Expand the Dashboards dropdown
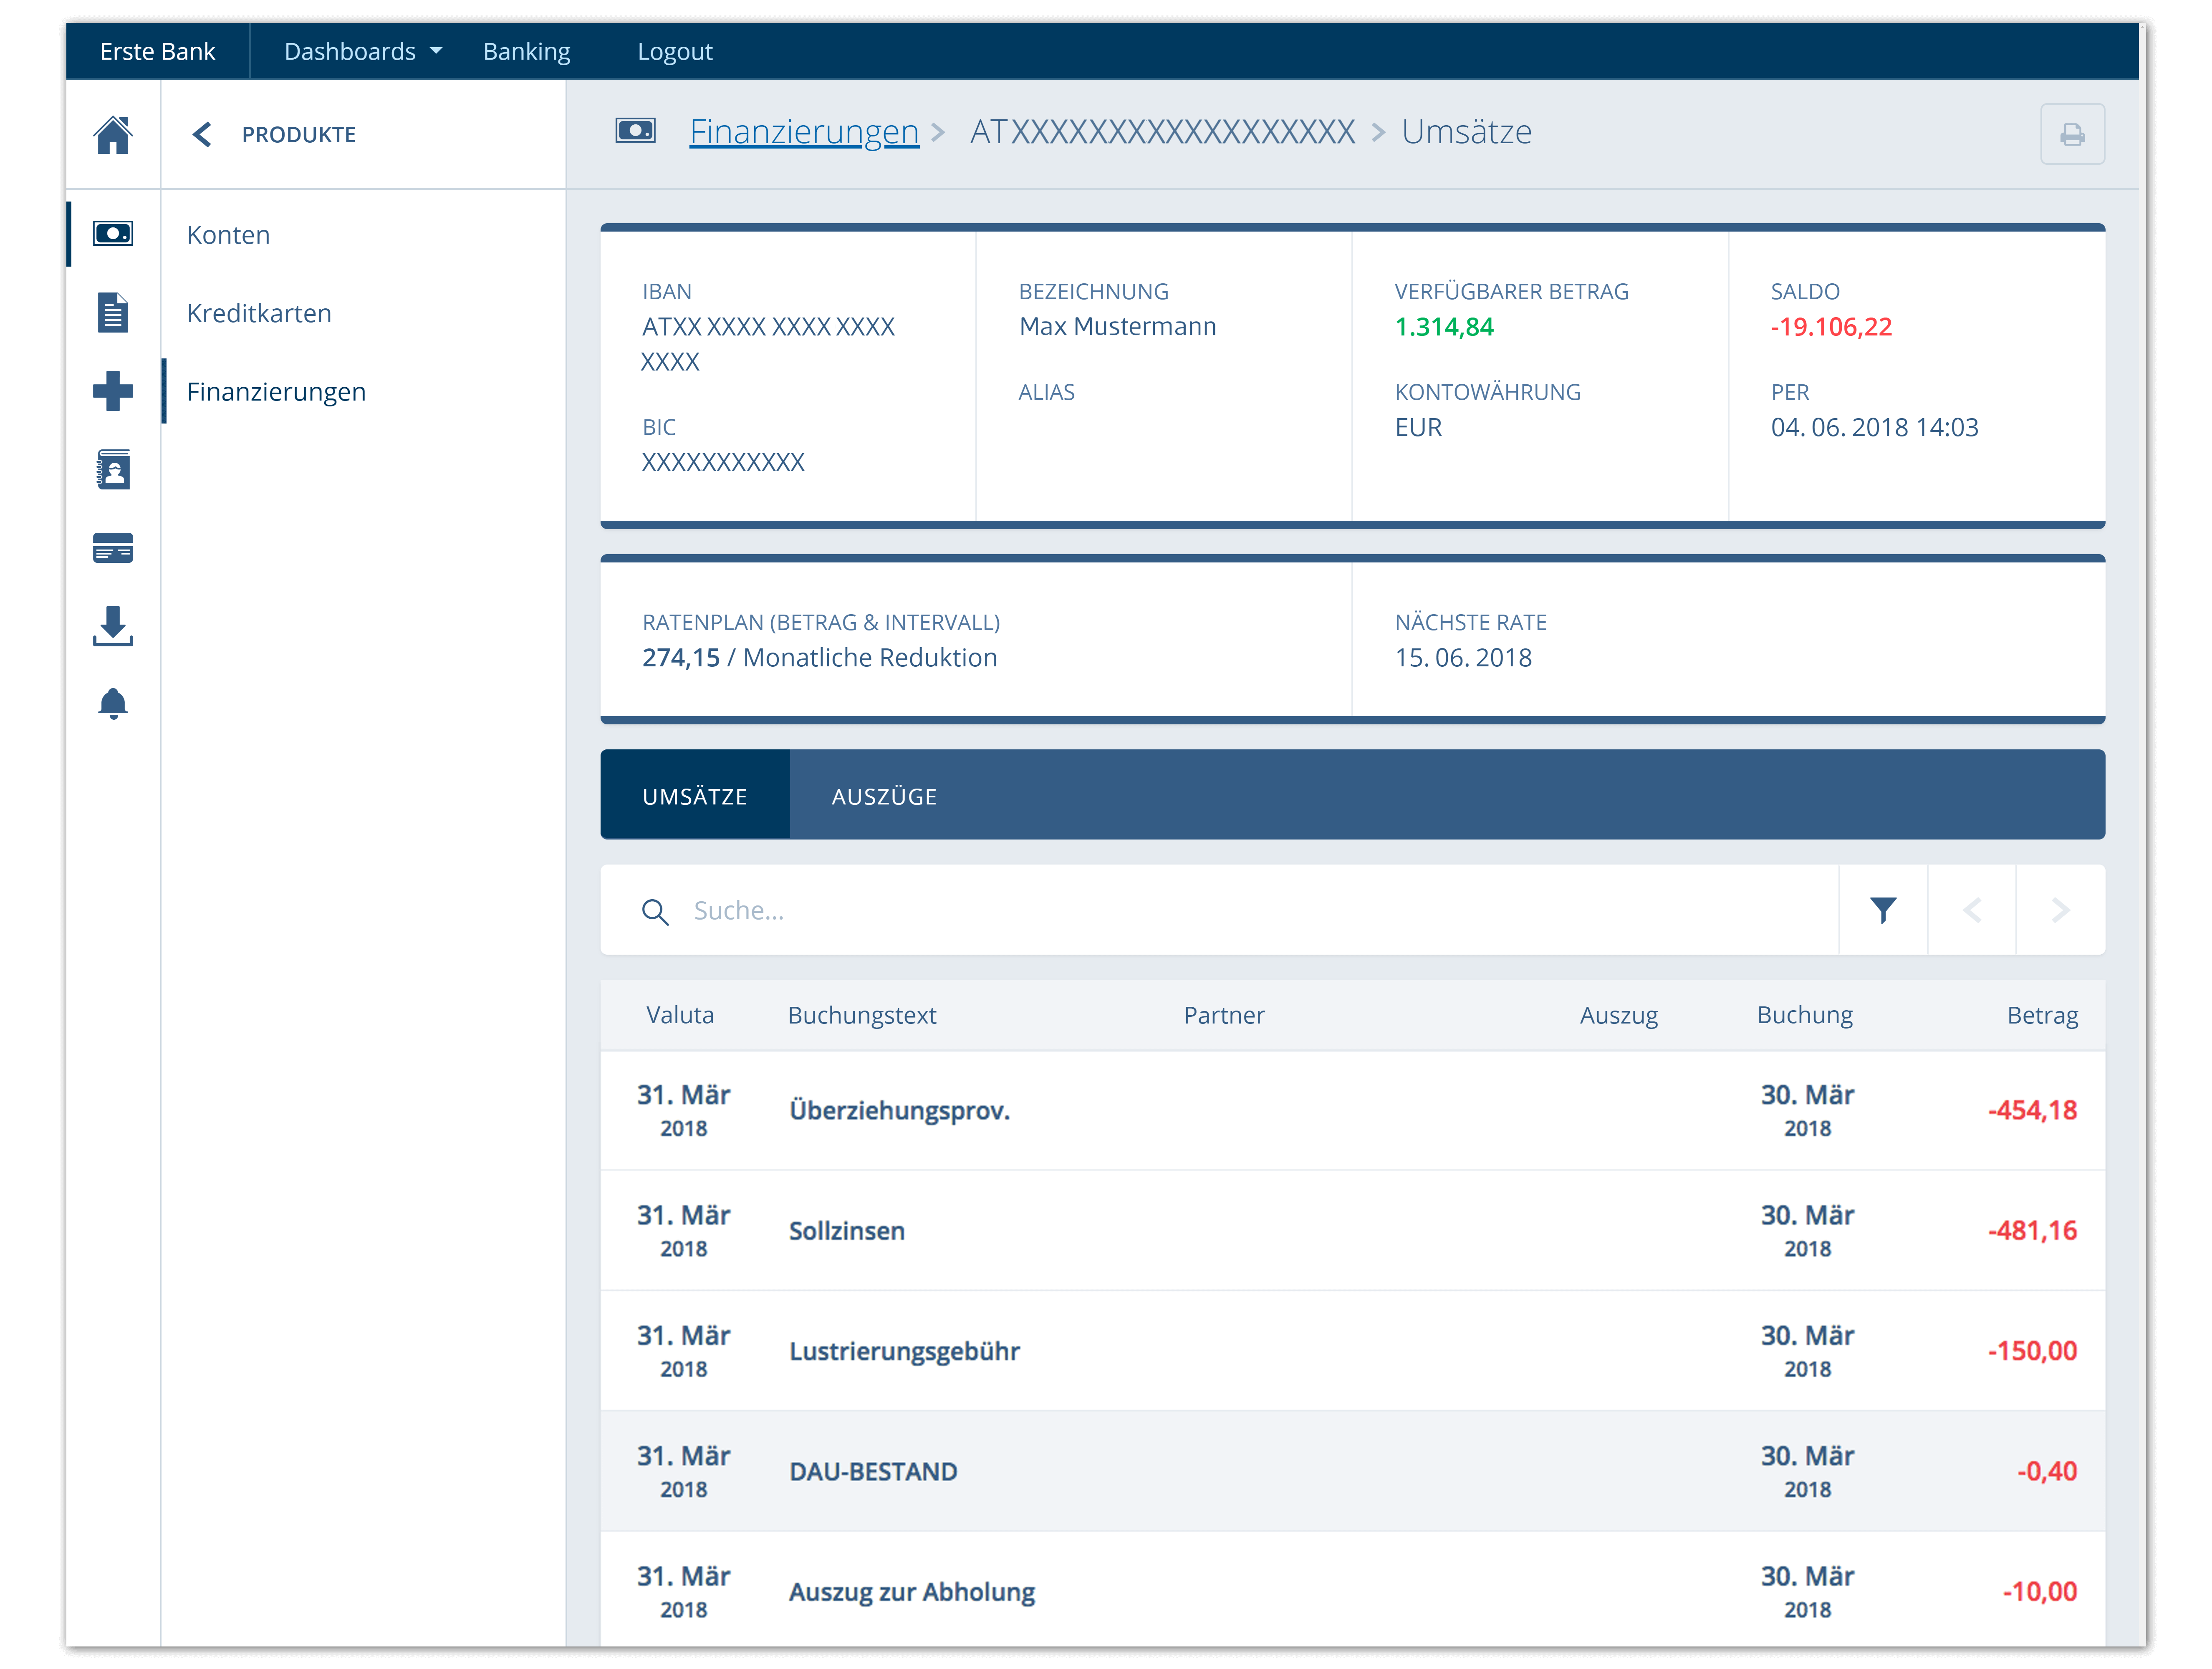This screenshot has height=1669, width=2212. click(363, 51)
